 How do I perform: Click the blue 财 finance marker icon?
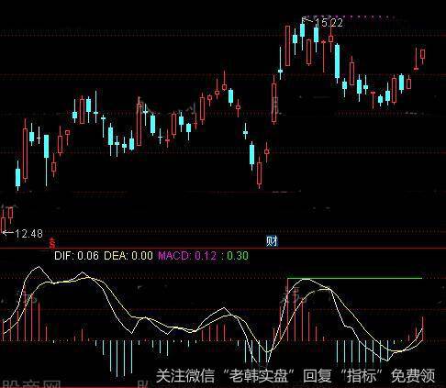coord(272,241)
